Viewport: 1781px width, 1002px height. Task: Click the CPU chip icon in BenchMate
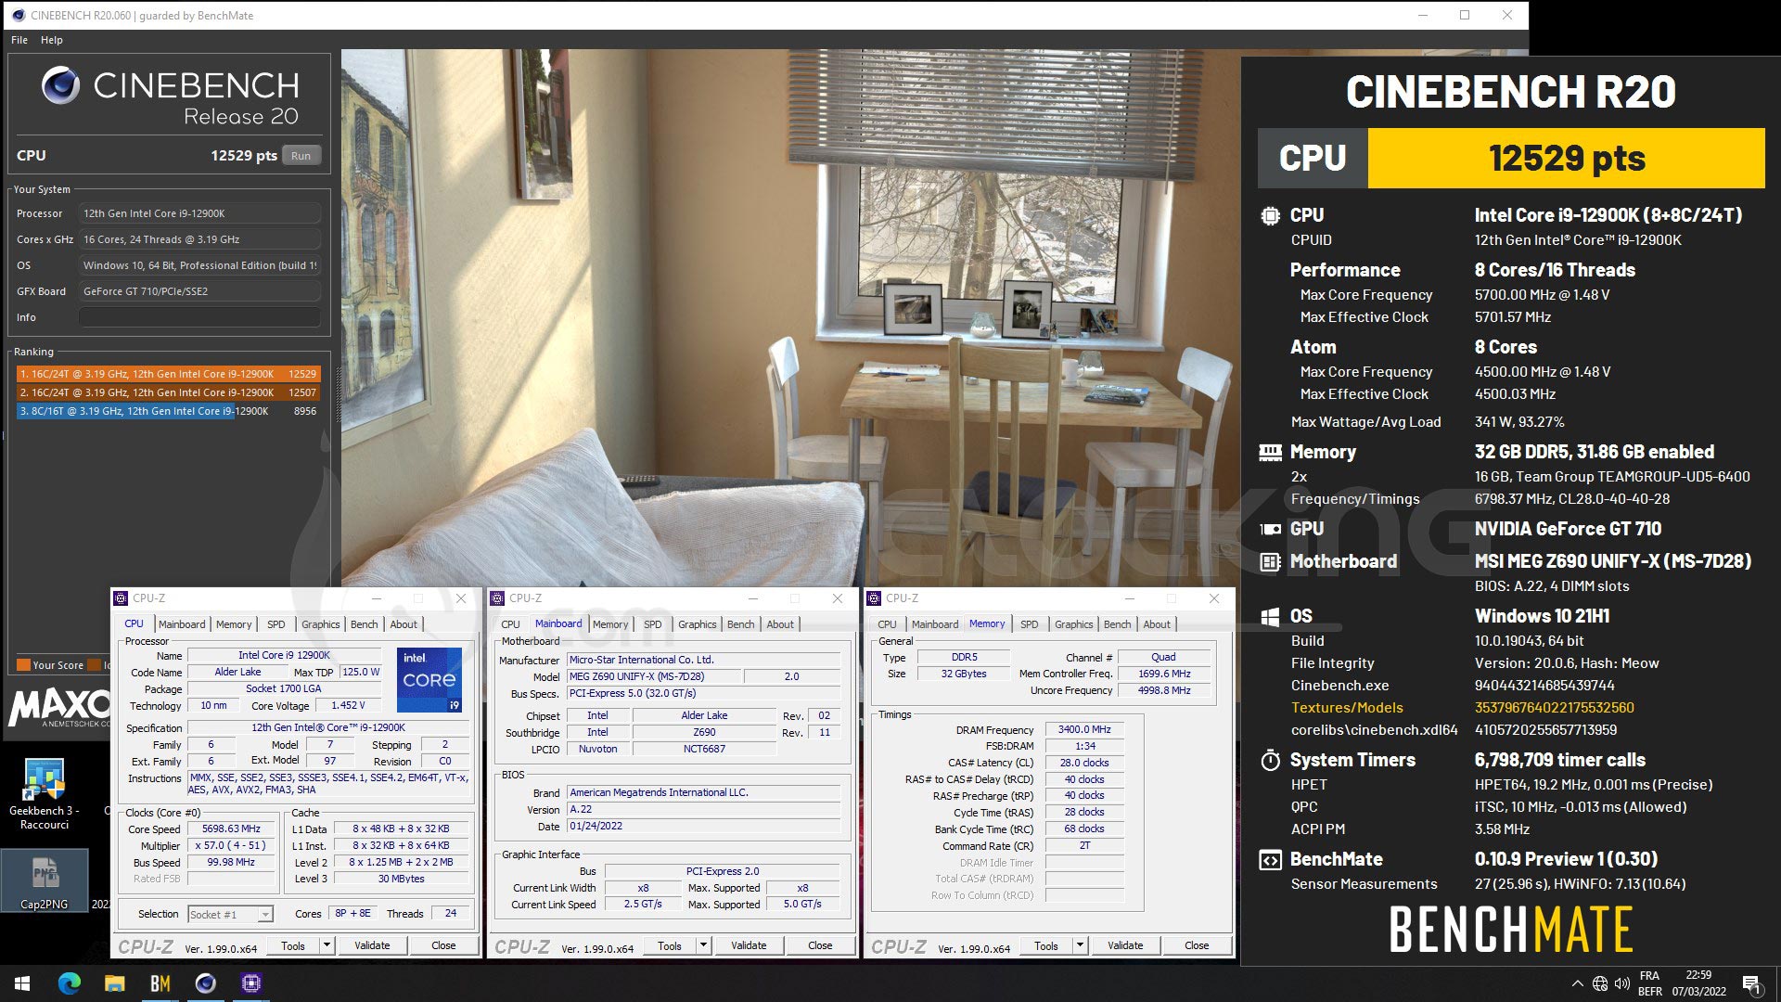tap(1270, 215)
